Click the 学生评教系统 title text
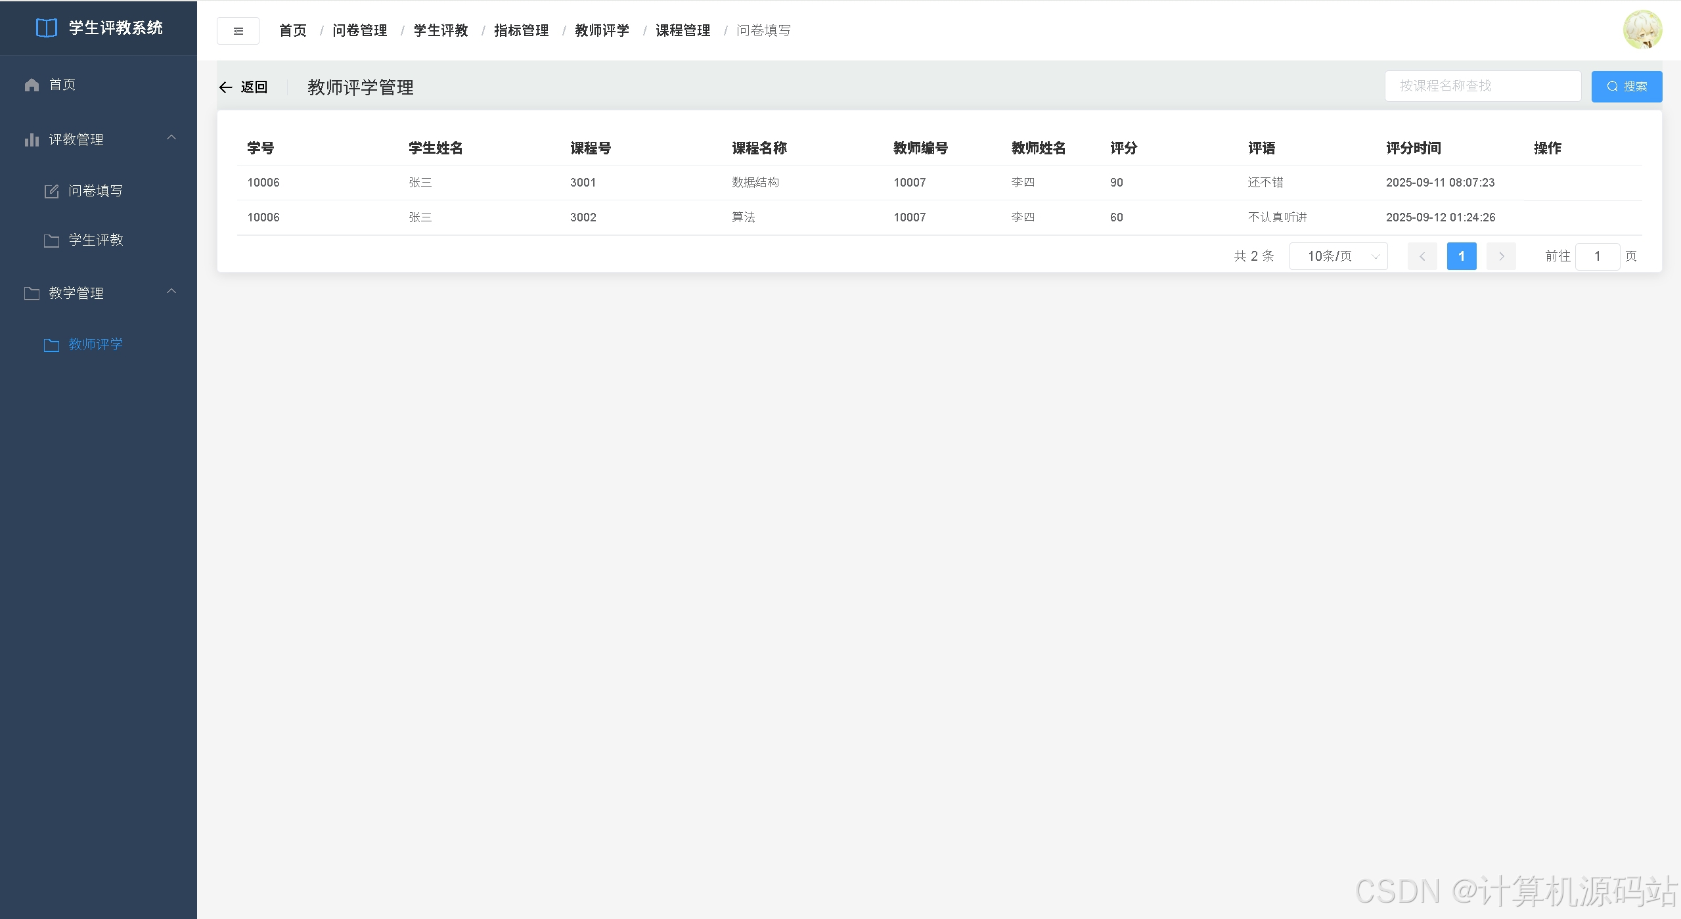The image size is (1681, 919). coord(116,28)
